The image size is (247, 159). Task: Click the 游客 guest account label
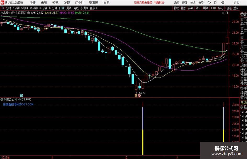pyautogui.click(x=236, y=3)
